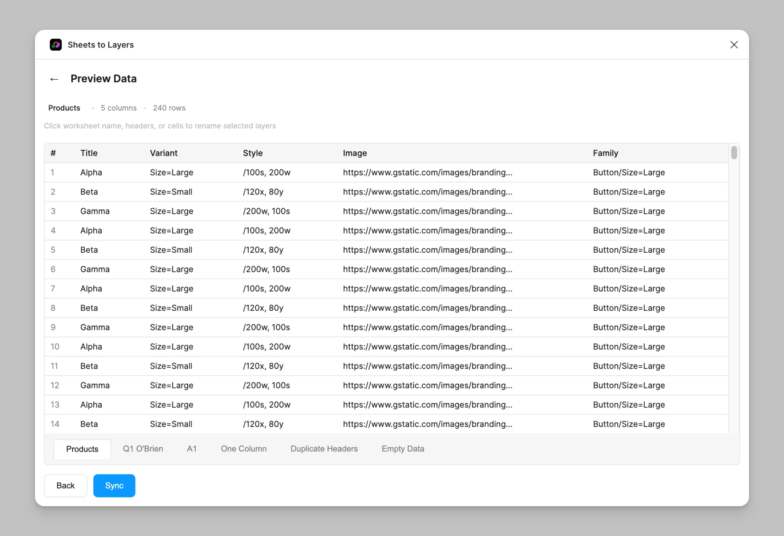
Task: Select the Products worksheet tab
Action: tap(82, 449)
